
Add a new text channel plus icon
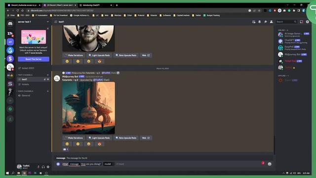click(48, 75)
